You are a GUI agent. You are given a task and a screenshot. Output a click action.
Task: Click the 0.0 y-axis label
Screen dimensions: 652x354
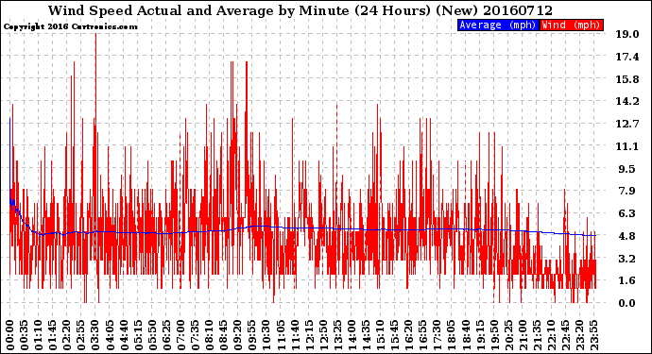(x=626, y=303)
